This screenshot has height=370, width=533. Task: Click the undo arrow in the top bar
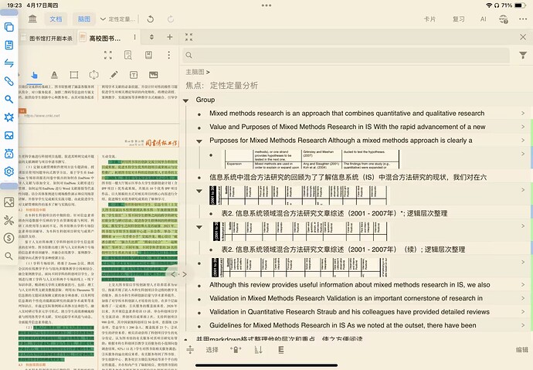151,19
